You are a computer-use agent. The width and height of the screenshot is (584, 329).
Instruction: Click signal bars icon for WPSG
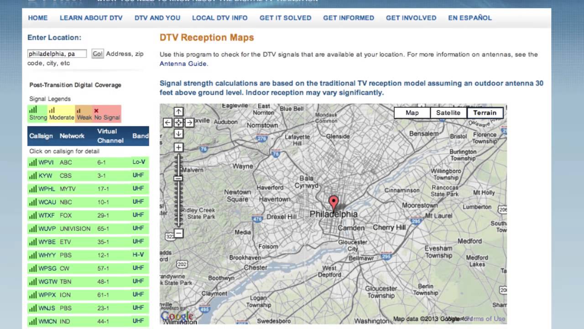click(x=32, y=268)
